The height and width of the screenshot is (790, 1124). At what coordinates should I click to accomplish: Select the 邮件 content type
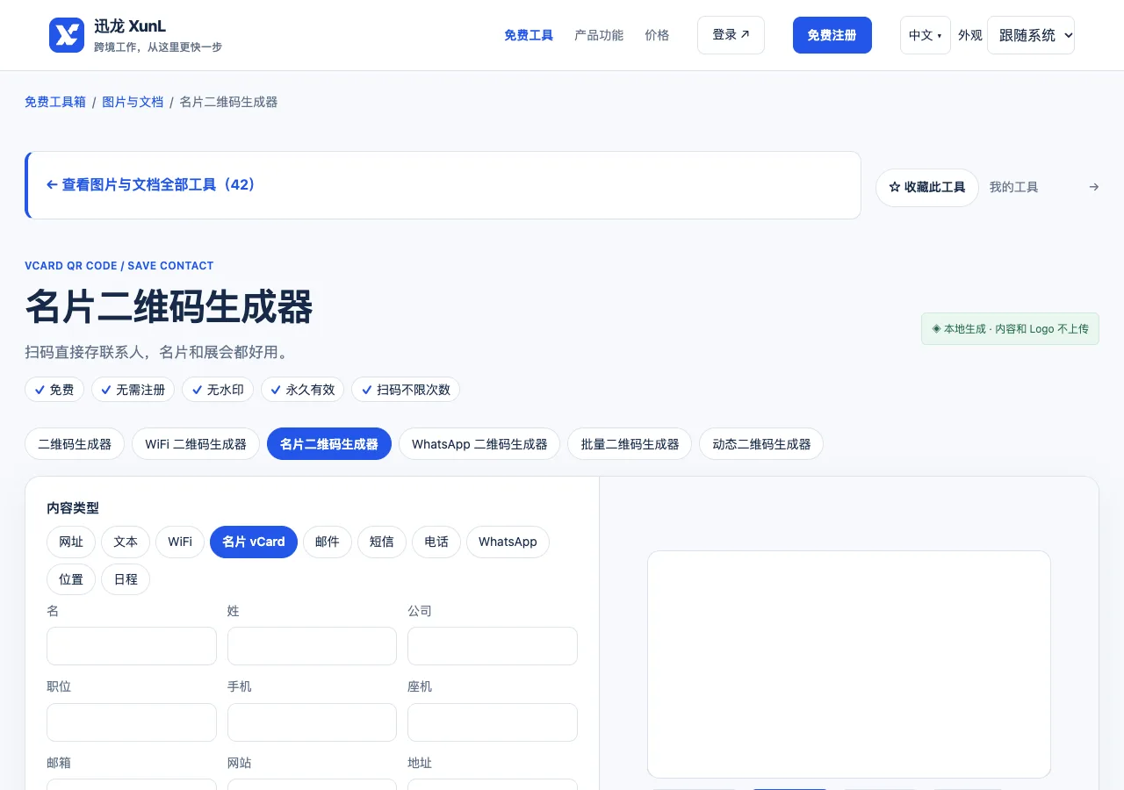click(x=328, y=542)
